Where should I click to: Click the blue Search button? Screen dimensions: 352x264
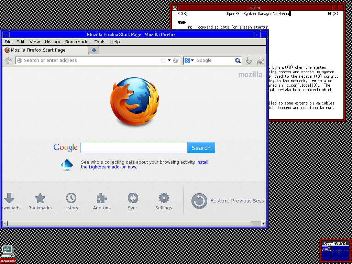point(201,148)
